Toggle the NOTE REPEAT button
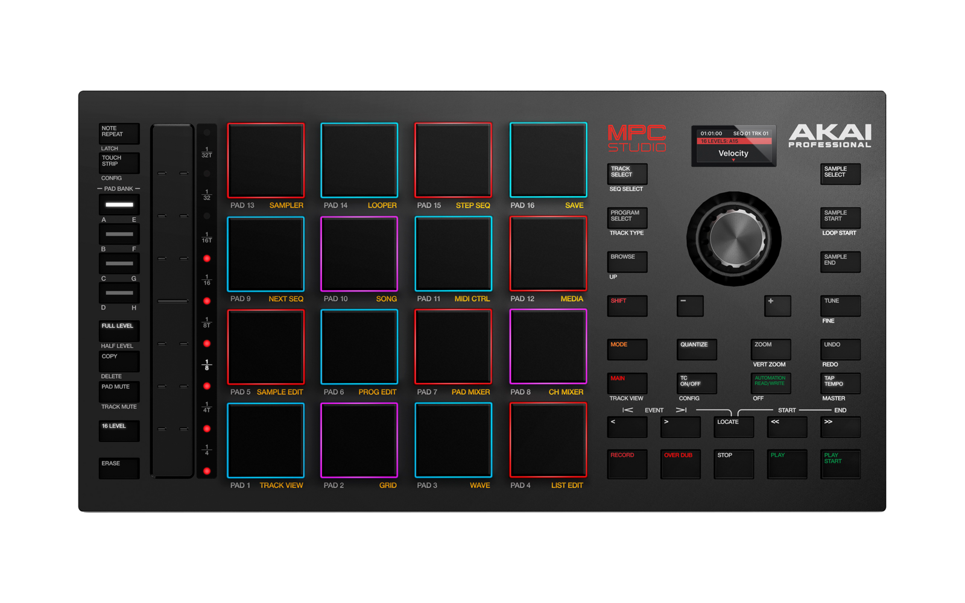Viewport: 965px width, 603px height. click(119, 133)
